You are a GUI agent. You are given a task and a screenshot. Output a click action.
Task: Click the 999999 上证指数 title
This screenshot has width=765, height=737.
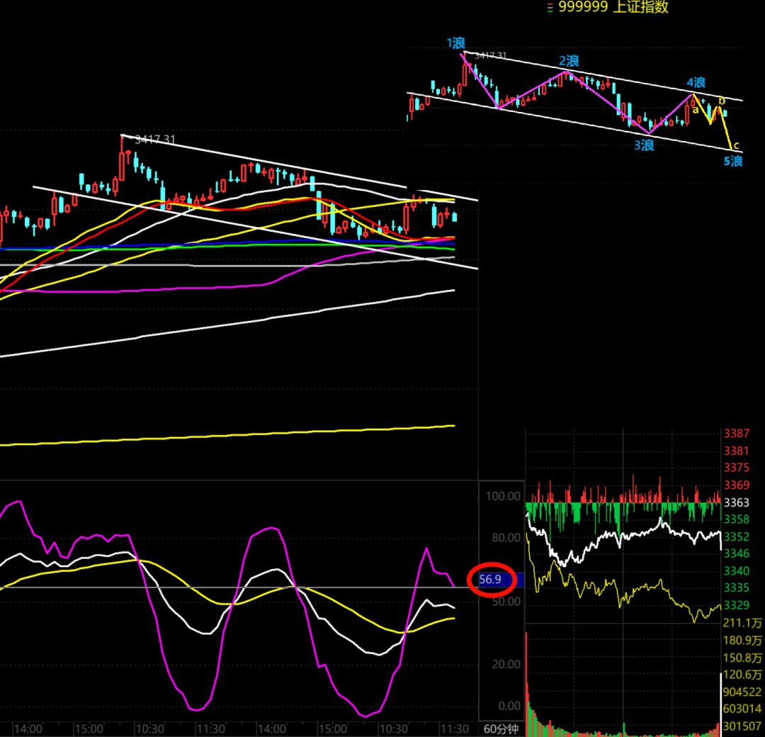(613, 7)
